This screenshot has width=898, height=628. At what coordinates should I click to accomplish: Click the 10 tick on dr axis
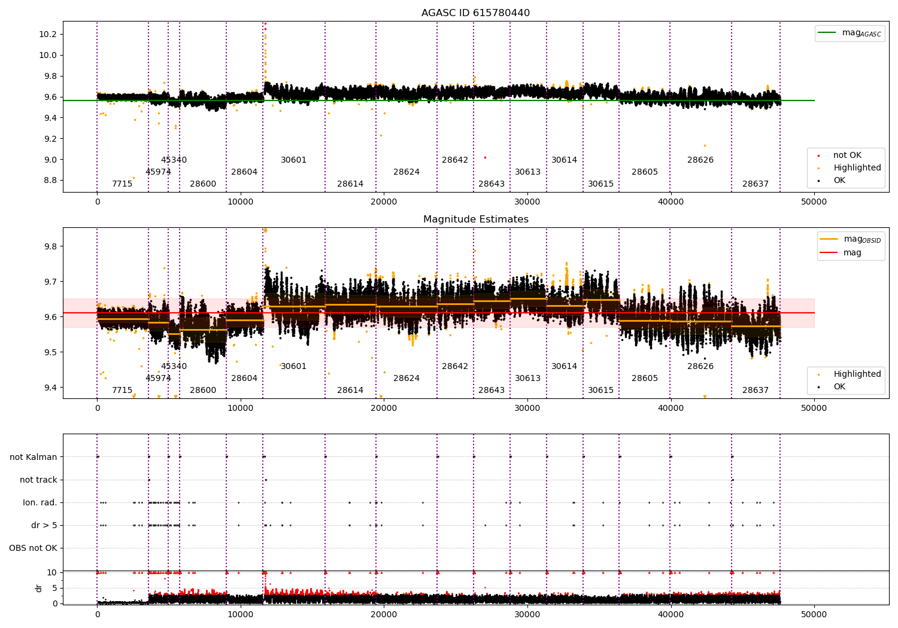[x=53, y=572]
